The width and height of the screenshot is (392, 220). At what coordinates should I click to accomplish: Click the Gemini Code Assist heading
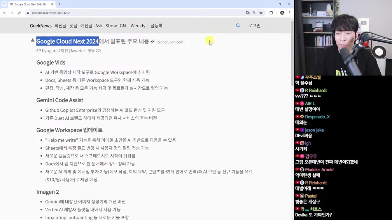coord(60,100)
